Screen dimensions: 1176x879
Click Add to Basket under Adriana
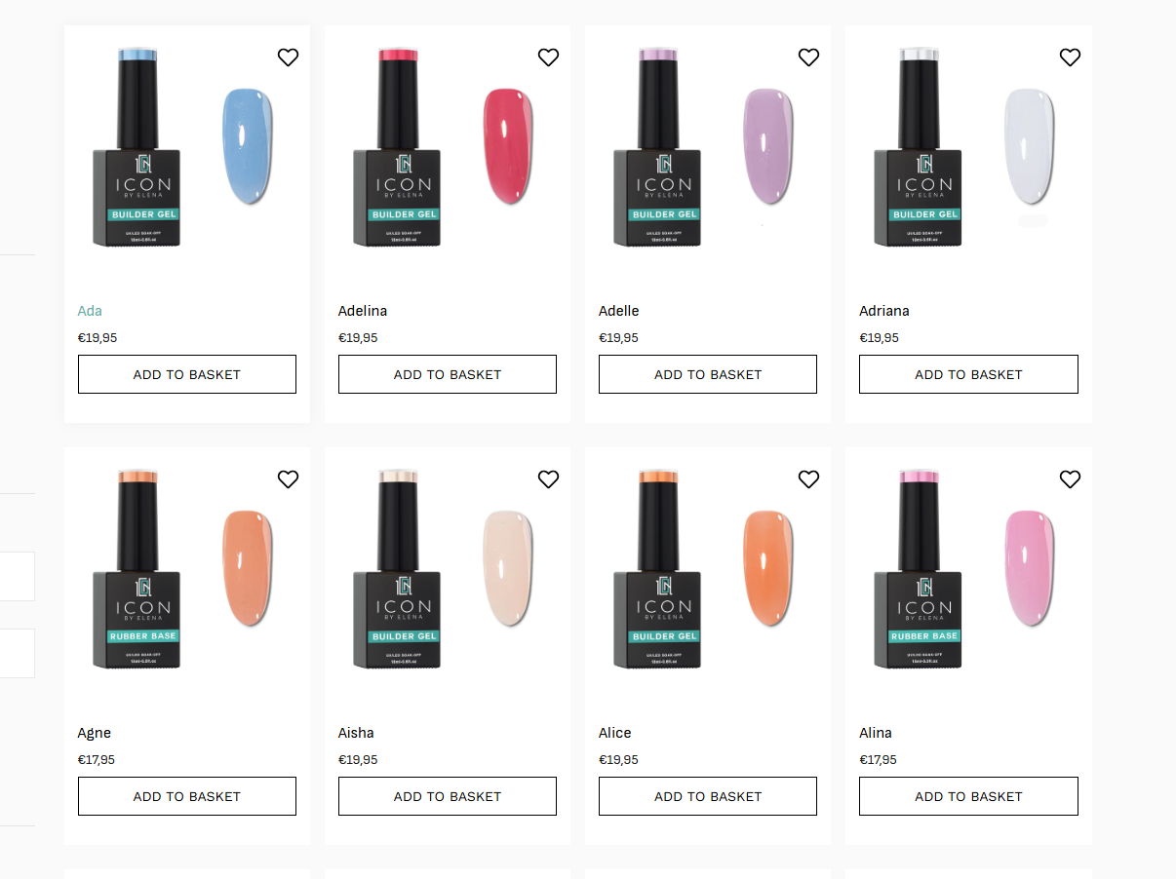tap(968, 374)
